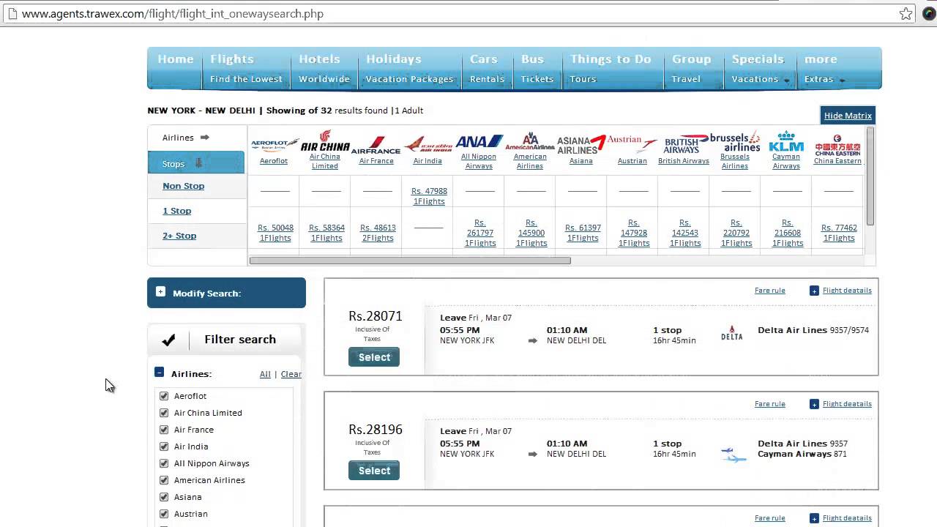The image size is (937, 527).
Task: Click the American Airlines logo
Action: point(530,141)
